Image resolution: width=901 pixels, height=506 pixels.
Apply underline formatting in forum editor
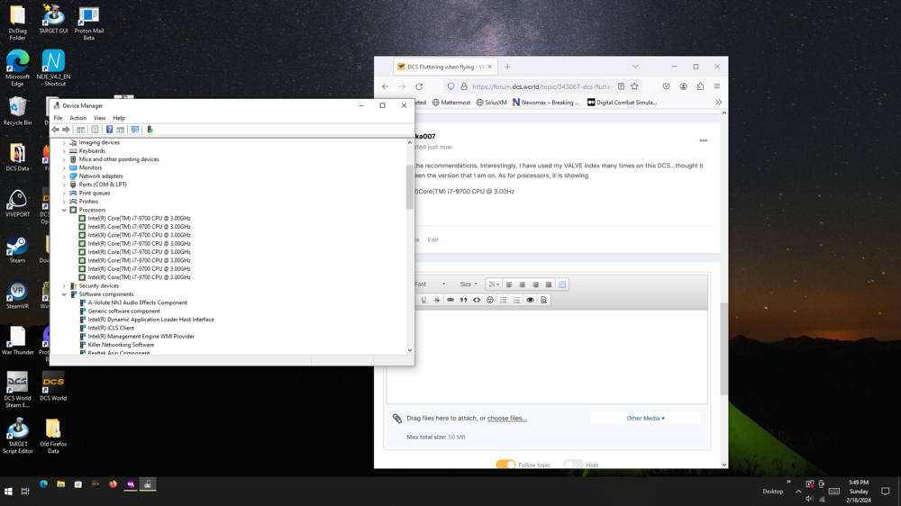coord(424,300)
